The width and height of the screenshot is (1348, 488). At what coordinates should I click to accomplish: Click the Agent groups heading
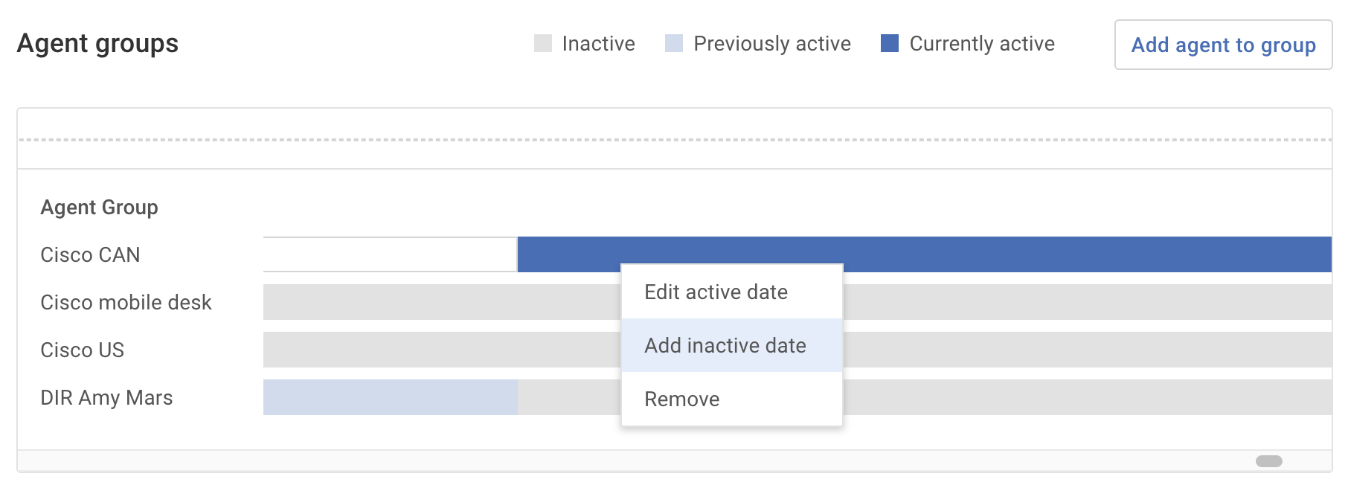coord(97,43)
